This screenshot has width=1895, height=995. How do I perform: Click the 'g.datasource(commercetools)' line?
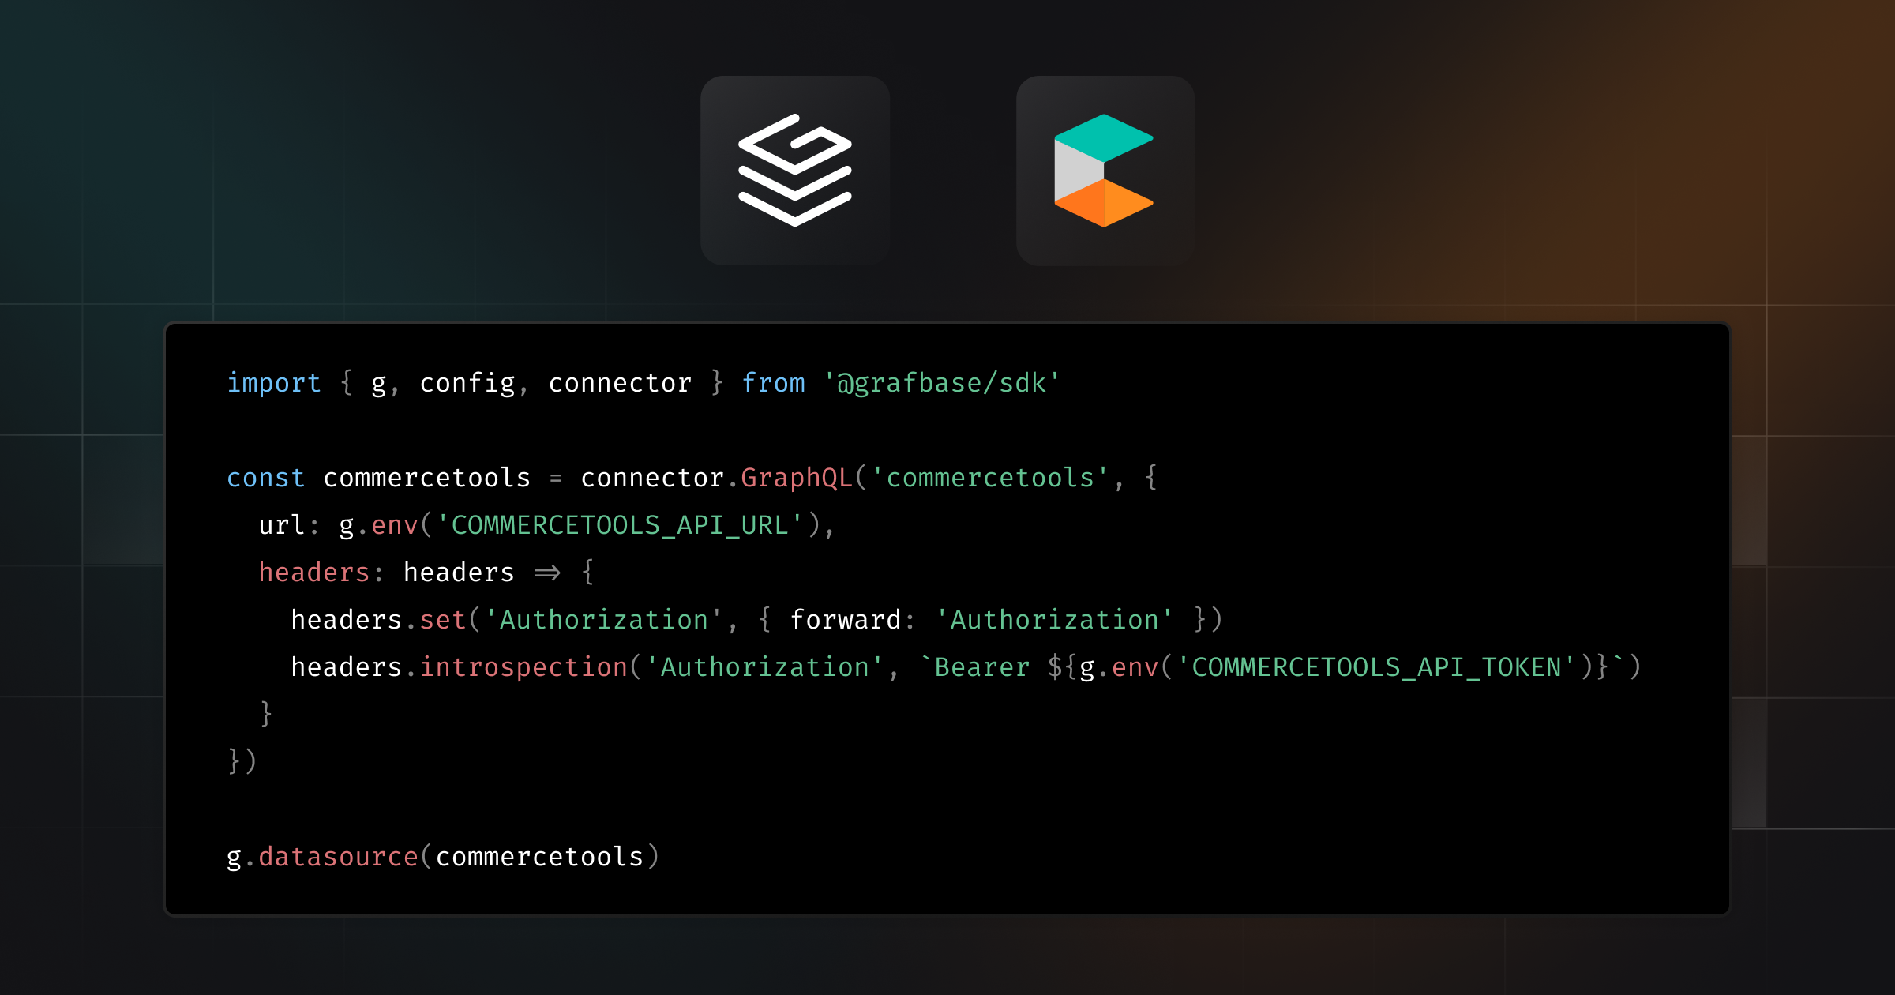pos(443,857)
